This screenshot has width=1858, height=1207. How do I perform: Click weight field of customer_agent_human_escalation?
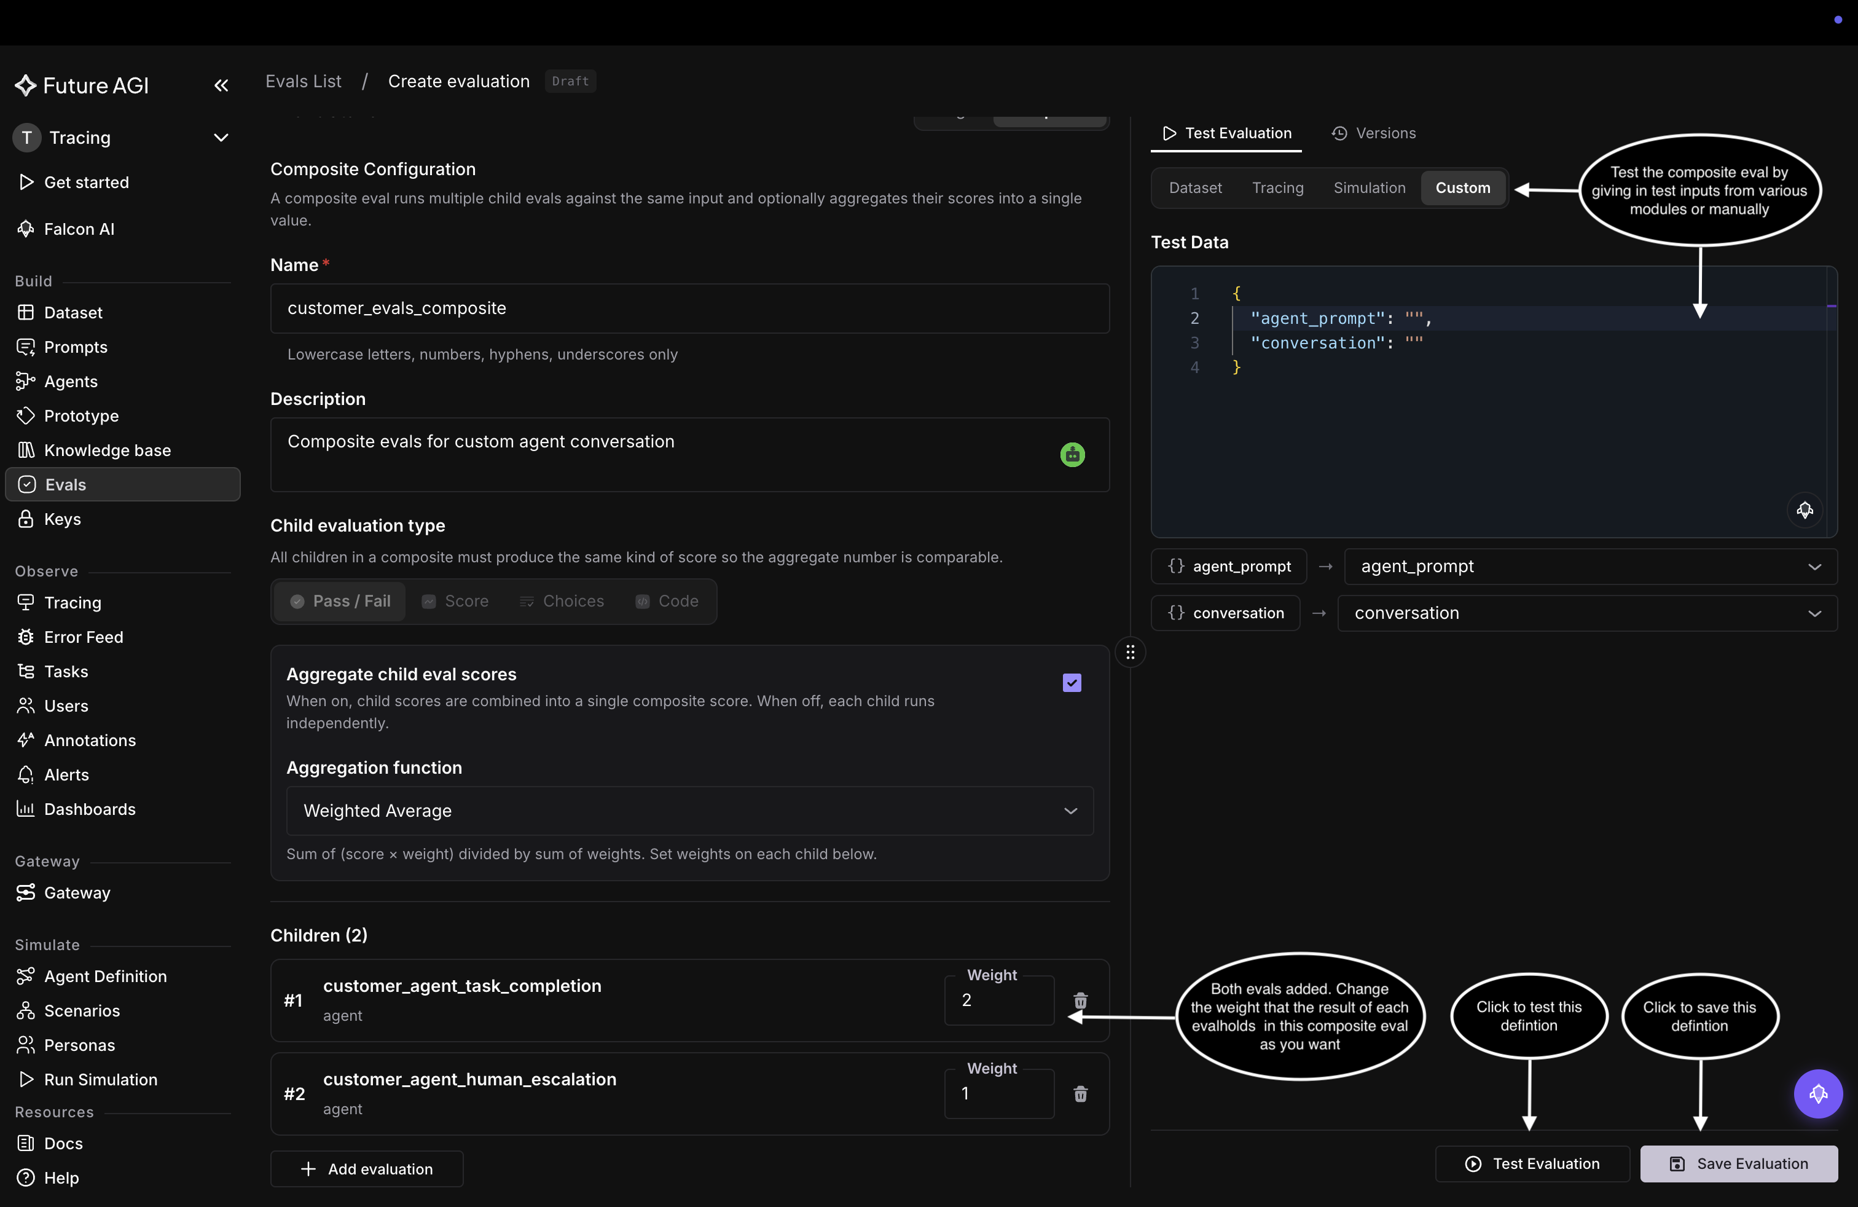(998, 1093)
